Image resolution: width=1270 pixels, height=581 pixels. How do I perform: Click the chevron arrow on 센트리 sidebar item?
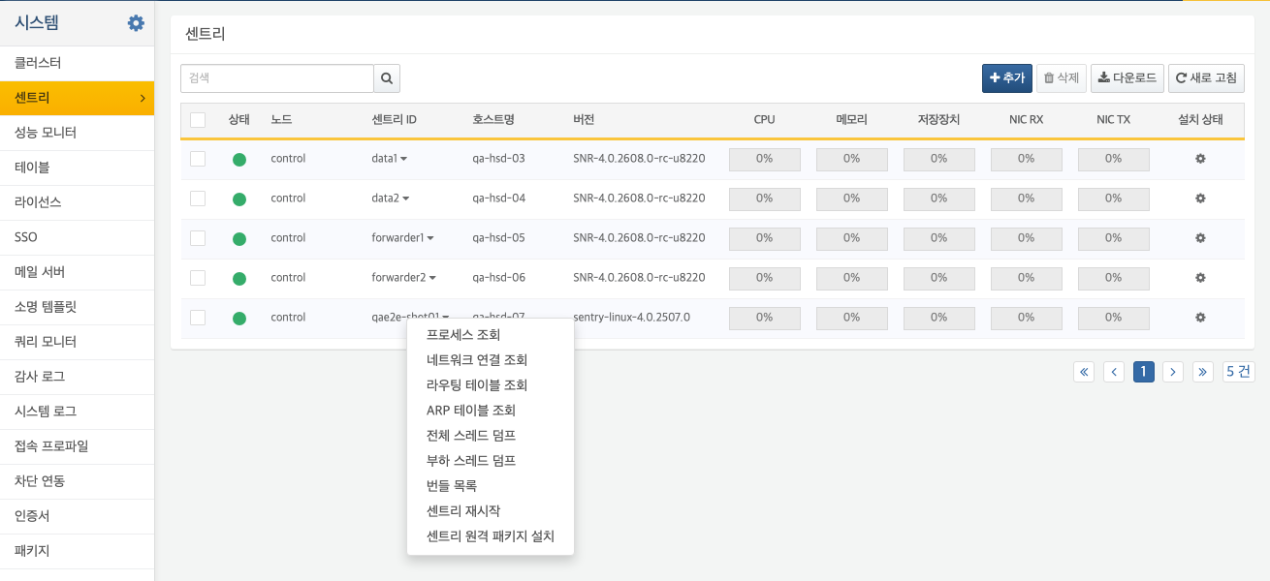[143, 98]
